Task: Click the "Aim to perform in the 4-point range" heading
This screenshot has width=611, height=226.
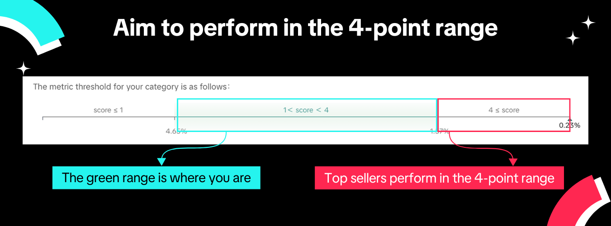Action: [305, 28]
